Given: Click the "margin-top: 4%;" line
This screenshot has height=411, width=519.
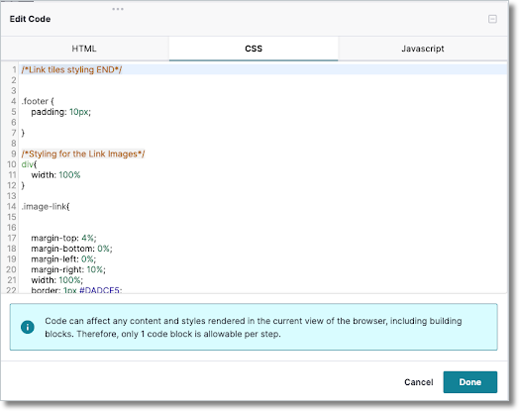Looking at the screenshot, I should tap(63, 239).
